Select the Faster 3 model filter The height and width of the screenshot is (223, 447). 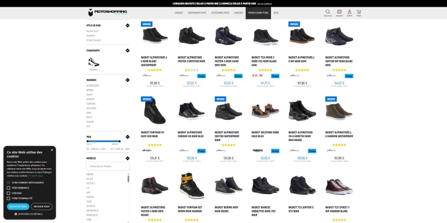point(91,183)
